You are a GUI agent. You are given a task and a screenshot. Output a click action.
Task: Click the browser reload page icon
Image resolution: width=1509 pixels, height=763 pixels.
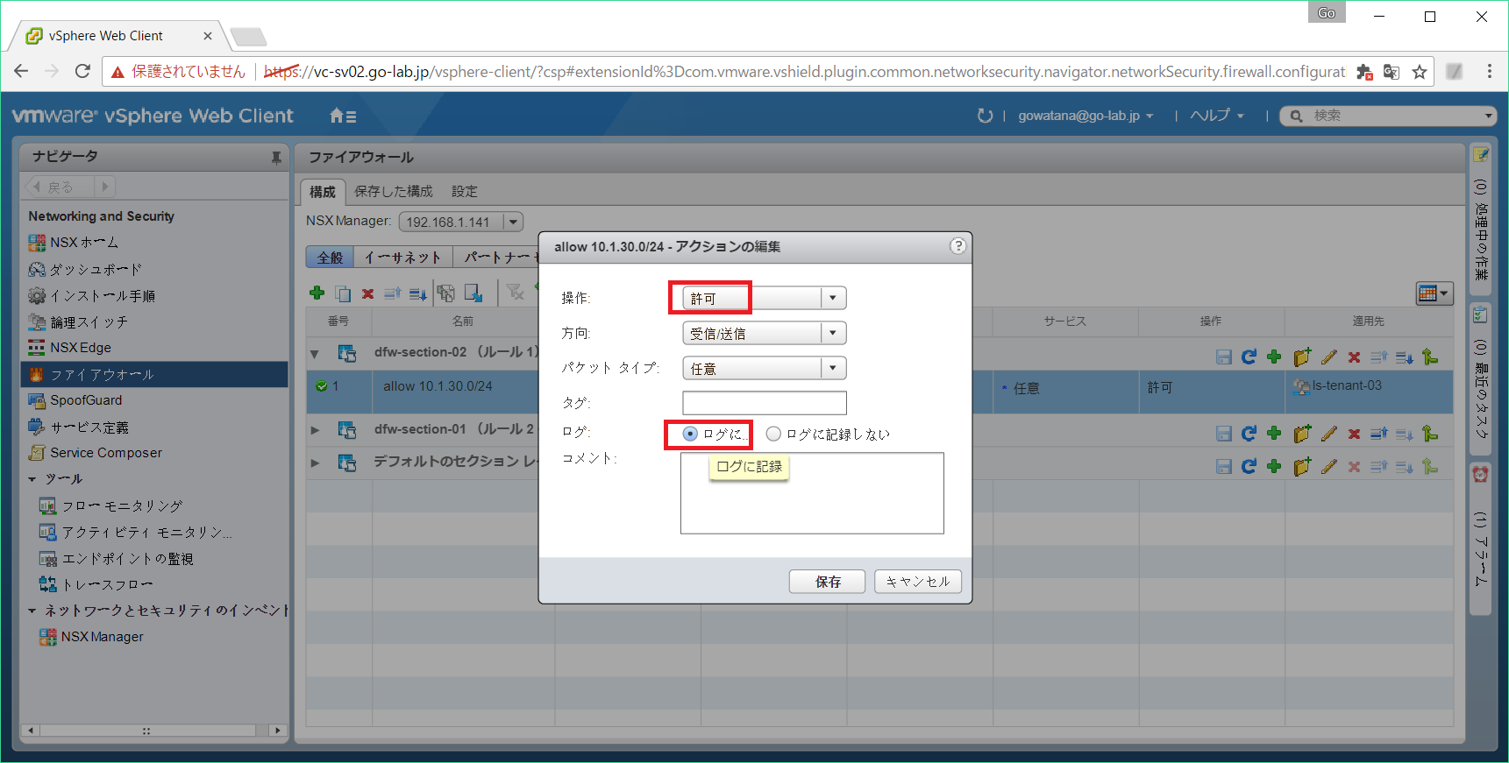pyautogui.click(x=82, y=72)
